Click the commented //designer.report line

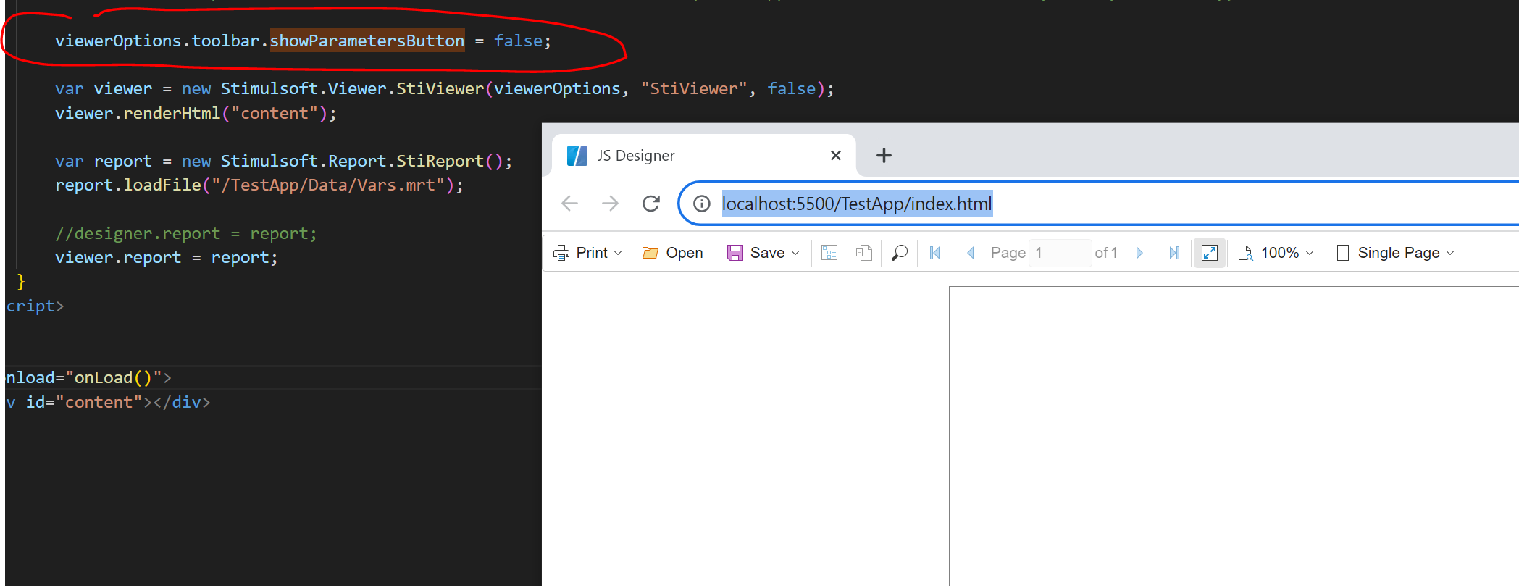[x=186, y=233]
